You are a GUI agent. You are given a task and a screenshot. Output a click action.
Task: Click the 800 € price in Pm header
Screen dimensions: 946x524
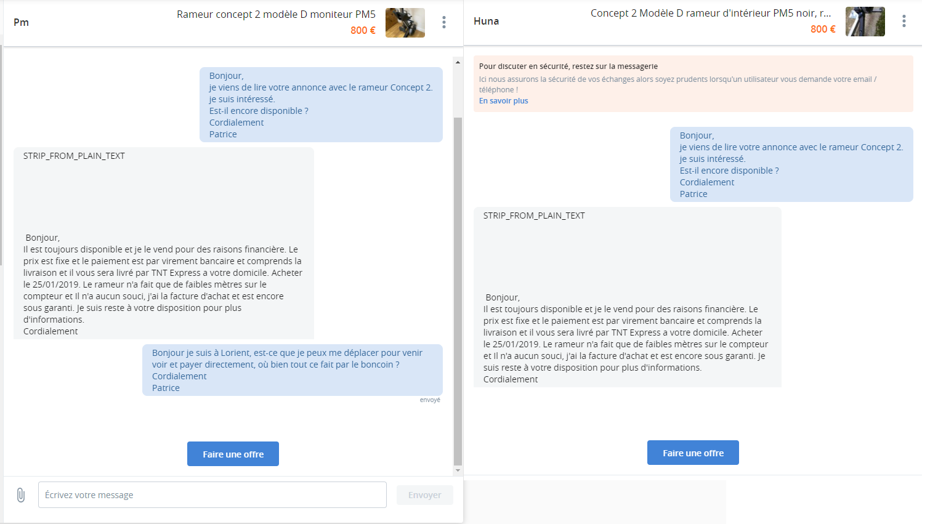pos(363,31)
